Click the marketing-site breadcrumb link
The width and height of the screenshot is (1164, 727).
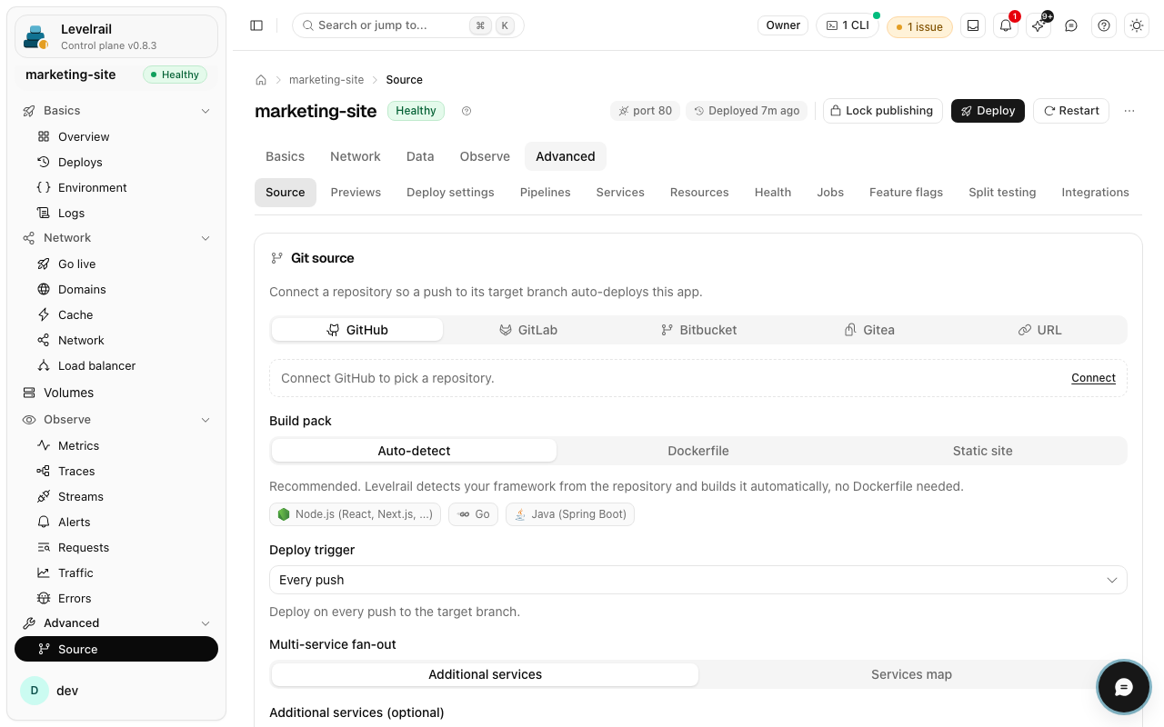pos(326,80)
